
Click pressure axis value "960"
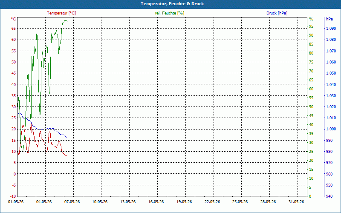click(329, 174)
